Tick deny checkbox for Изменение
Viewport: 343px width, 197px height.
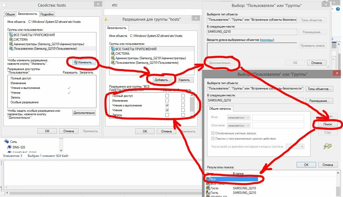[x=183, y=101]
